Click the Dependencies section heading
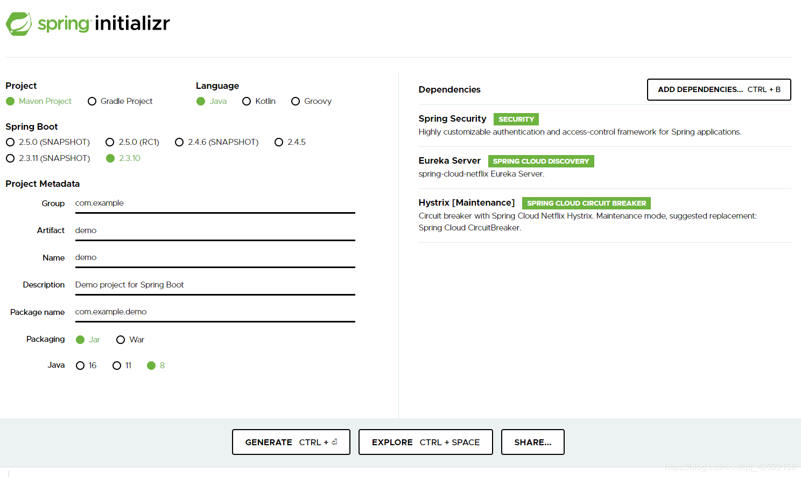This screenshot has height=477, width=801. (x=449, y=89)
